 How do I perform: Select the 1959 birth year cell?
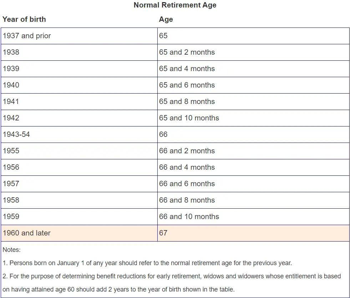[x=11, y=217]
